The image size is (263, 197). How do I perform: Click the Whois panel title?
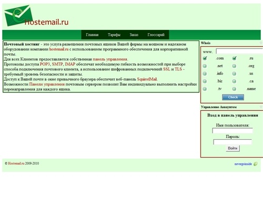pos(206,43)
